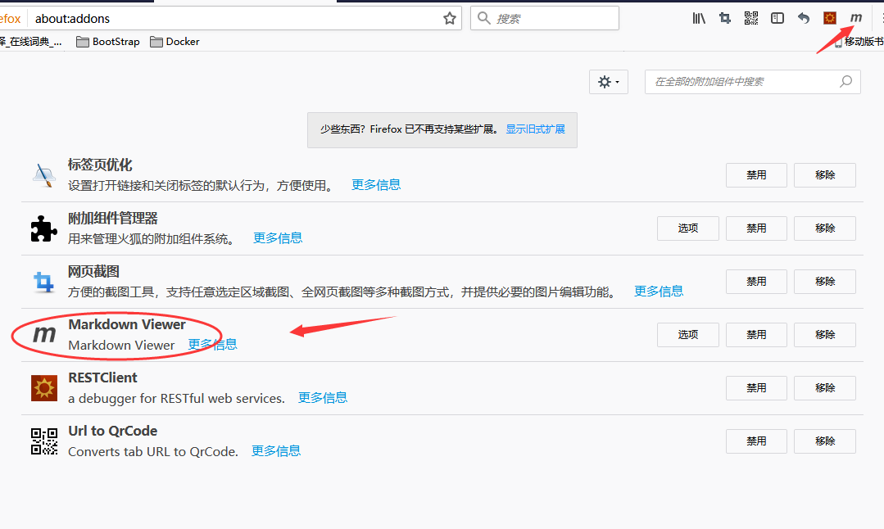
Task: Click the Url to QrCode toolbar icon
Action: click(750, 17)
